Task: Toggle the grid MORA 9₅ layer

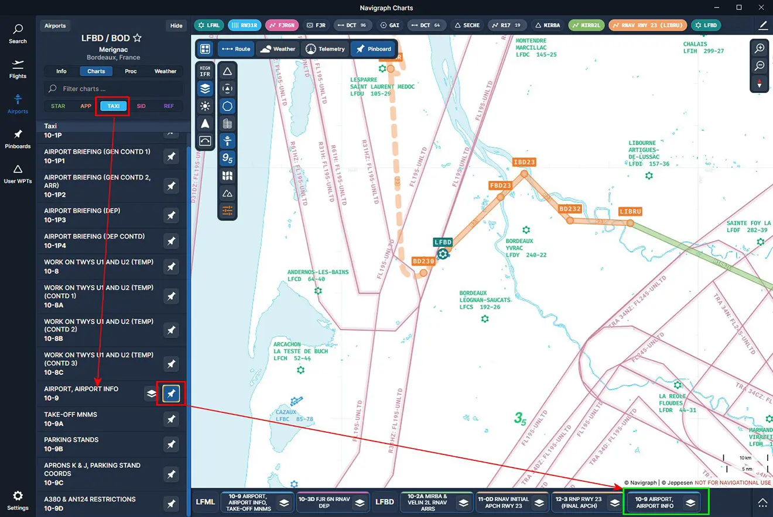Action: (227, 158)
